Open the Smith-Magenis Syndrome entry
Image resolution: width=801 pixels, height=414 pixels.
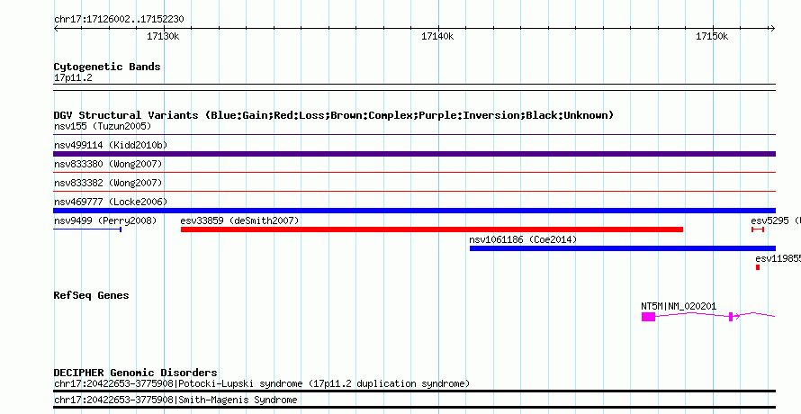pos(175,400)
